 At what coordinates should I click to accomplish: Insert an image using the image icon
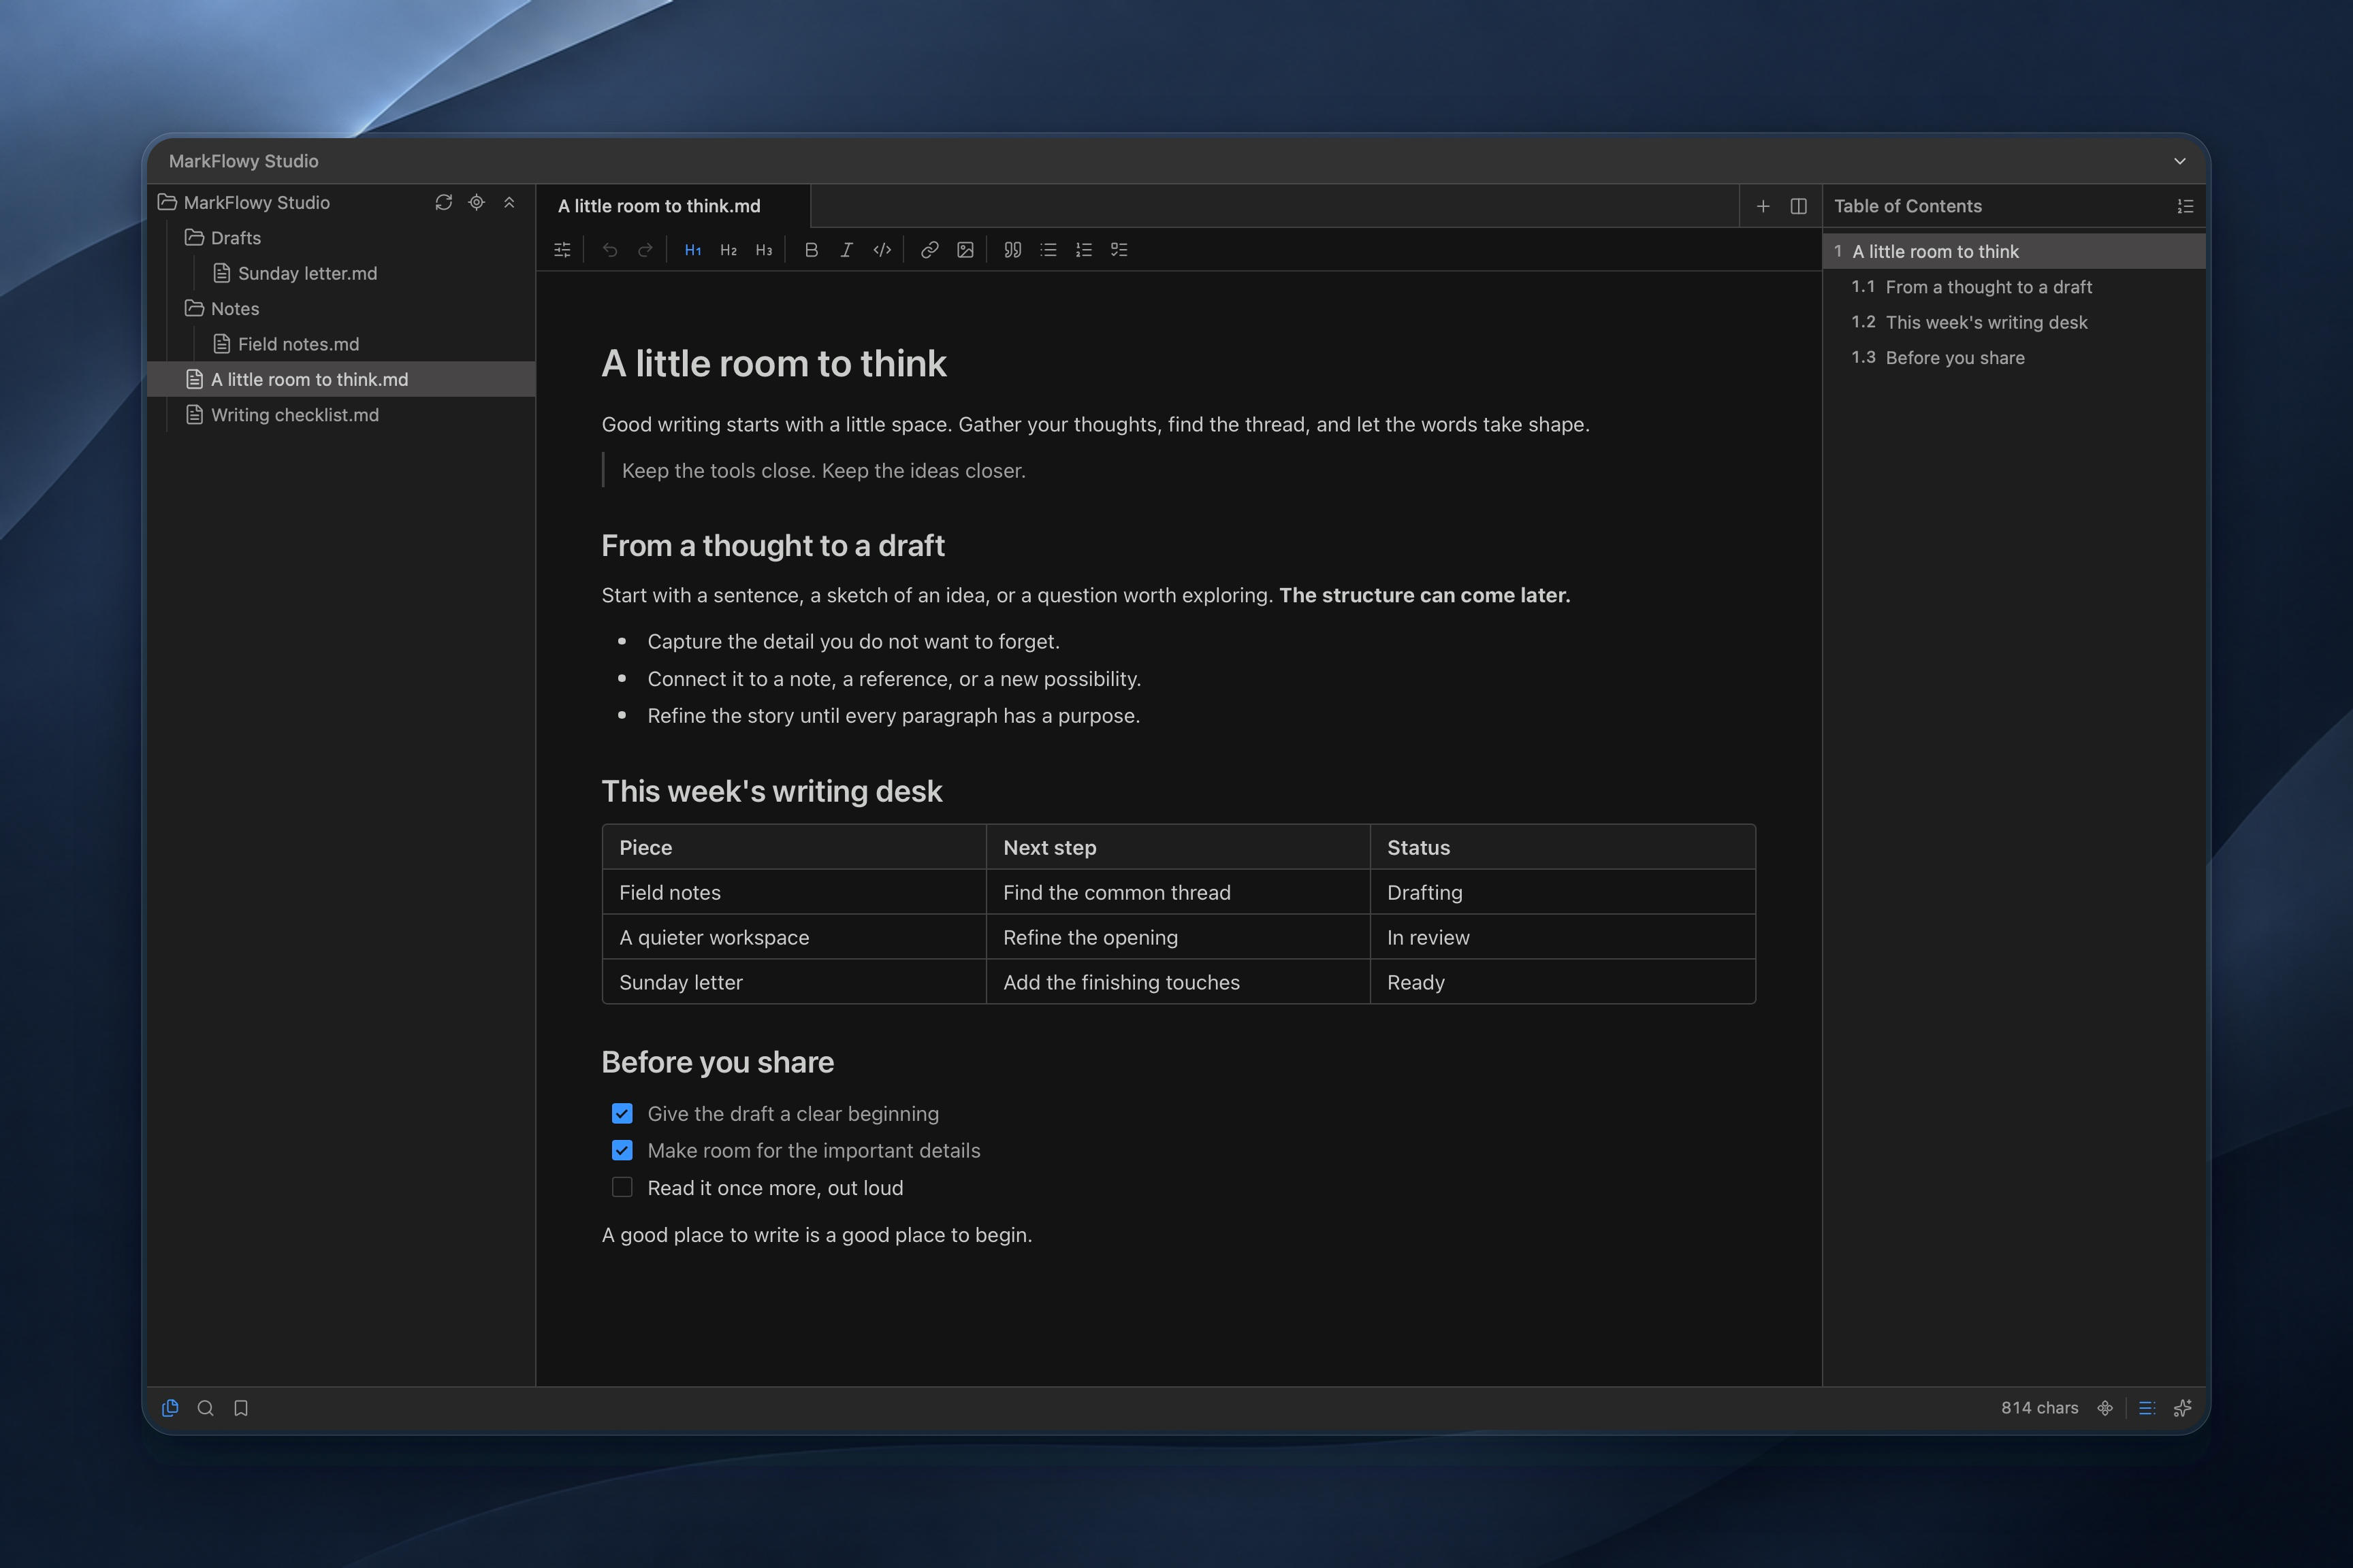(965, 250)
